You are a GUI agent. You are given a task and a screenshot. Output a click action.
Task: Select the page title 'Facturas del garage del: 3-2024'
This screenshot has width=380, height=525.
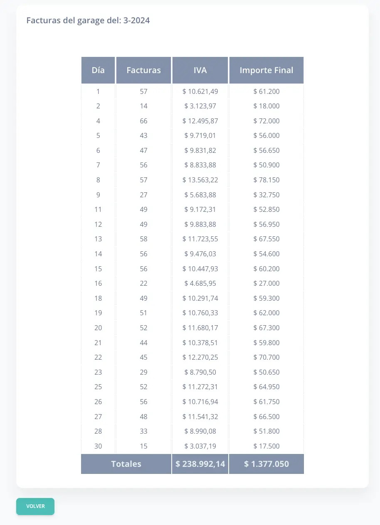pos(88,20)
